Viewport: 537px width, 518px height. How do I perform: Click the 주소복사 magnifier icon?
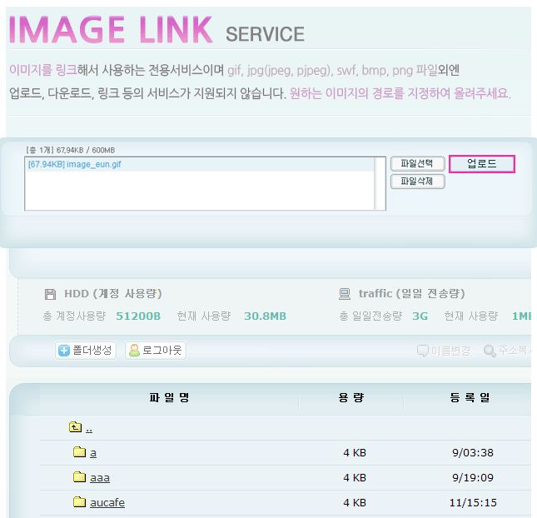(490, 351)
